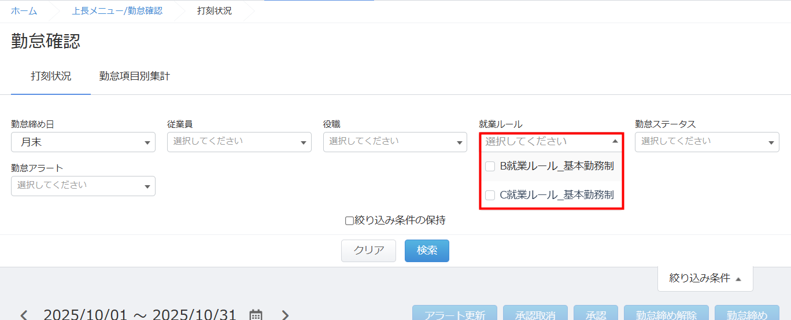Screen dimensions: 791x320
Task: Open 上長メニュー/勤怠確認 breadcrumb link
Action: coord(117,11)
